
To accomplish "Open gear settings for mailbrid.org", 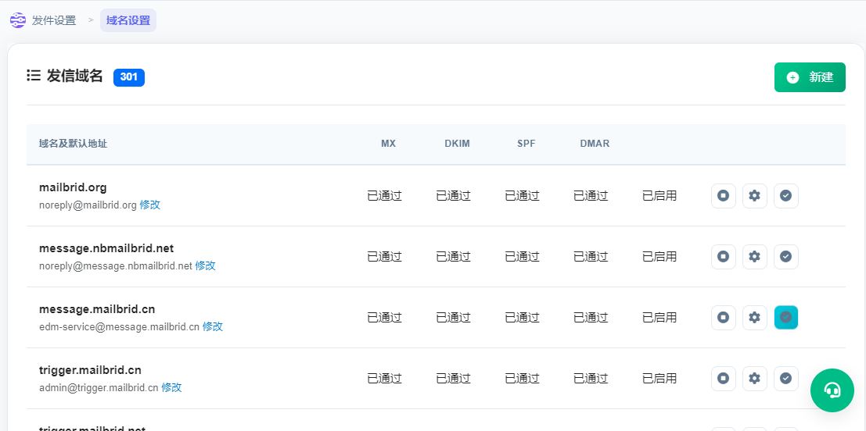I will pos(755,196).
